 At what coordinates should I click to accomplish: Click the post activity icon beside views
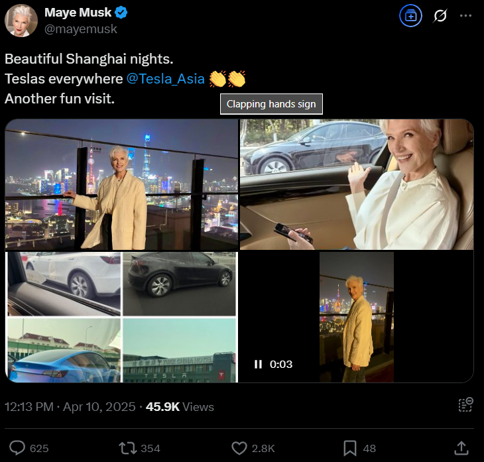click(465, 406)
